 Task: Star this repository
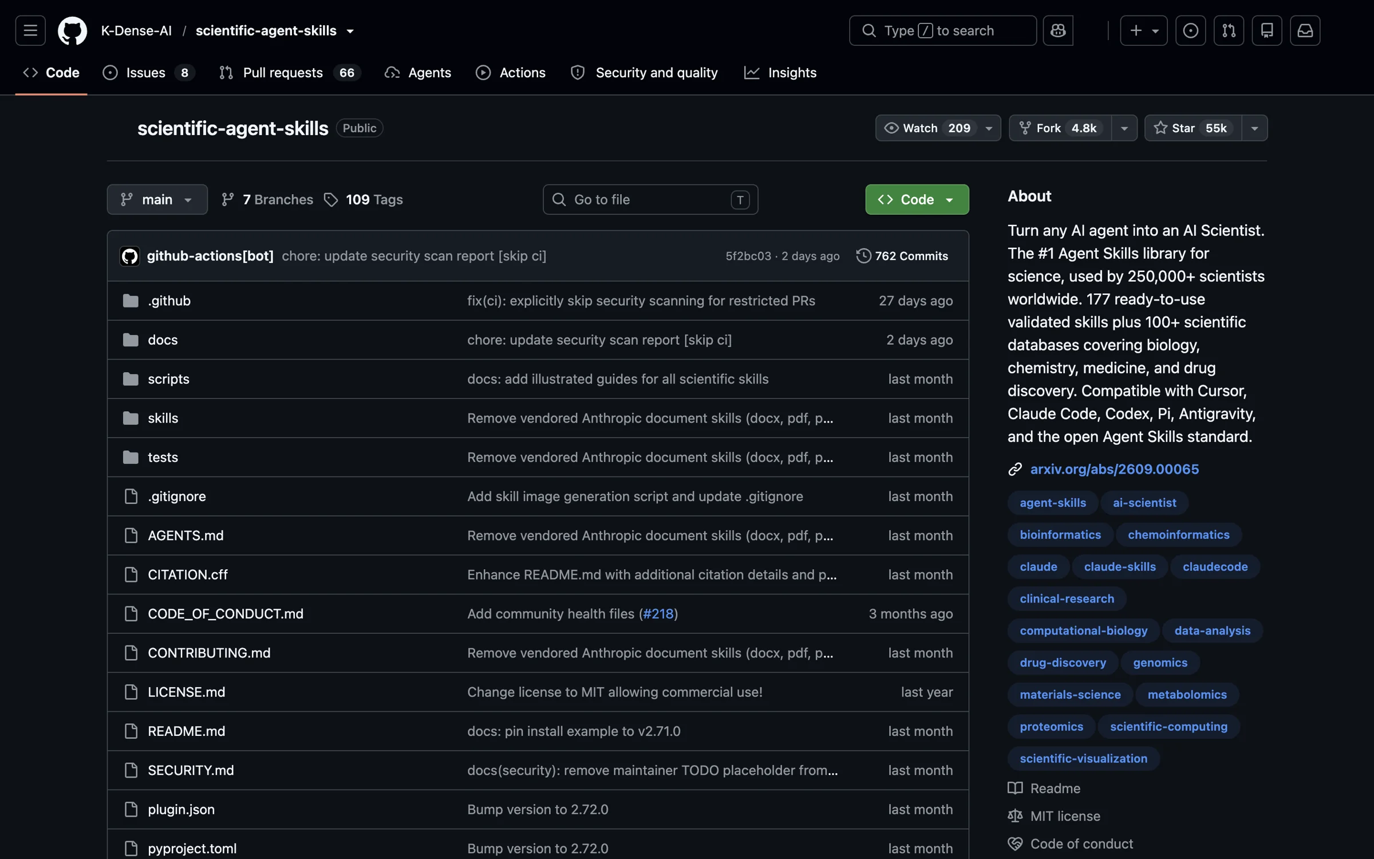tap(1193, 128)
